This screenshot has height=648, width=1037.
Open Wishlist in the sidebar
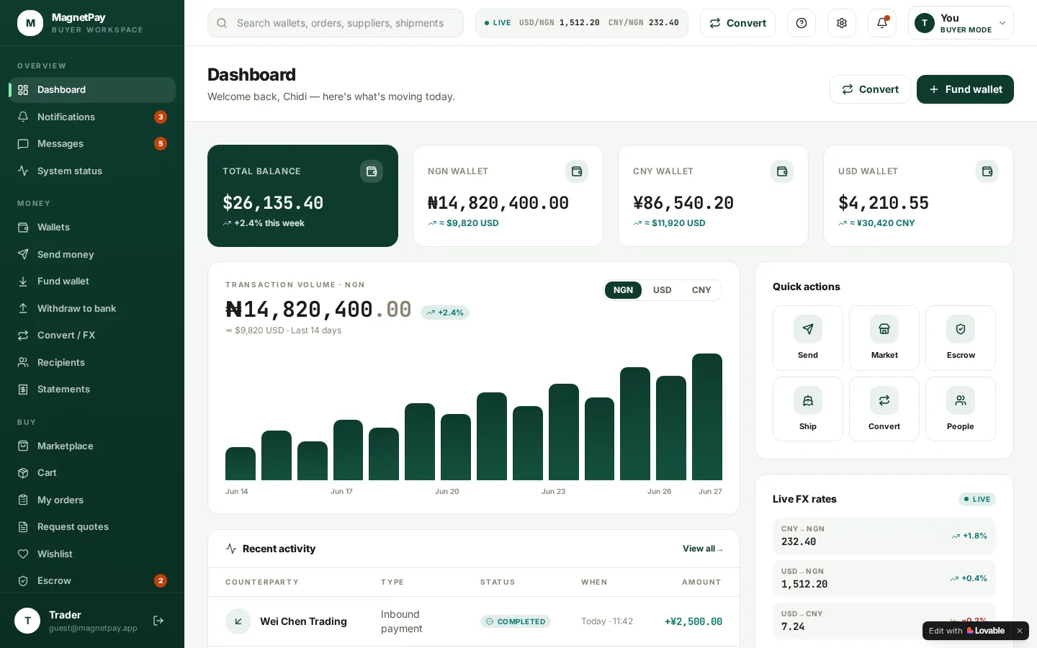92,554
